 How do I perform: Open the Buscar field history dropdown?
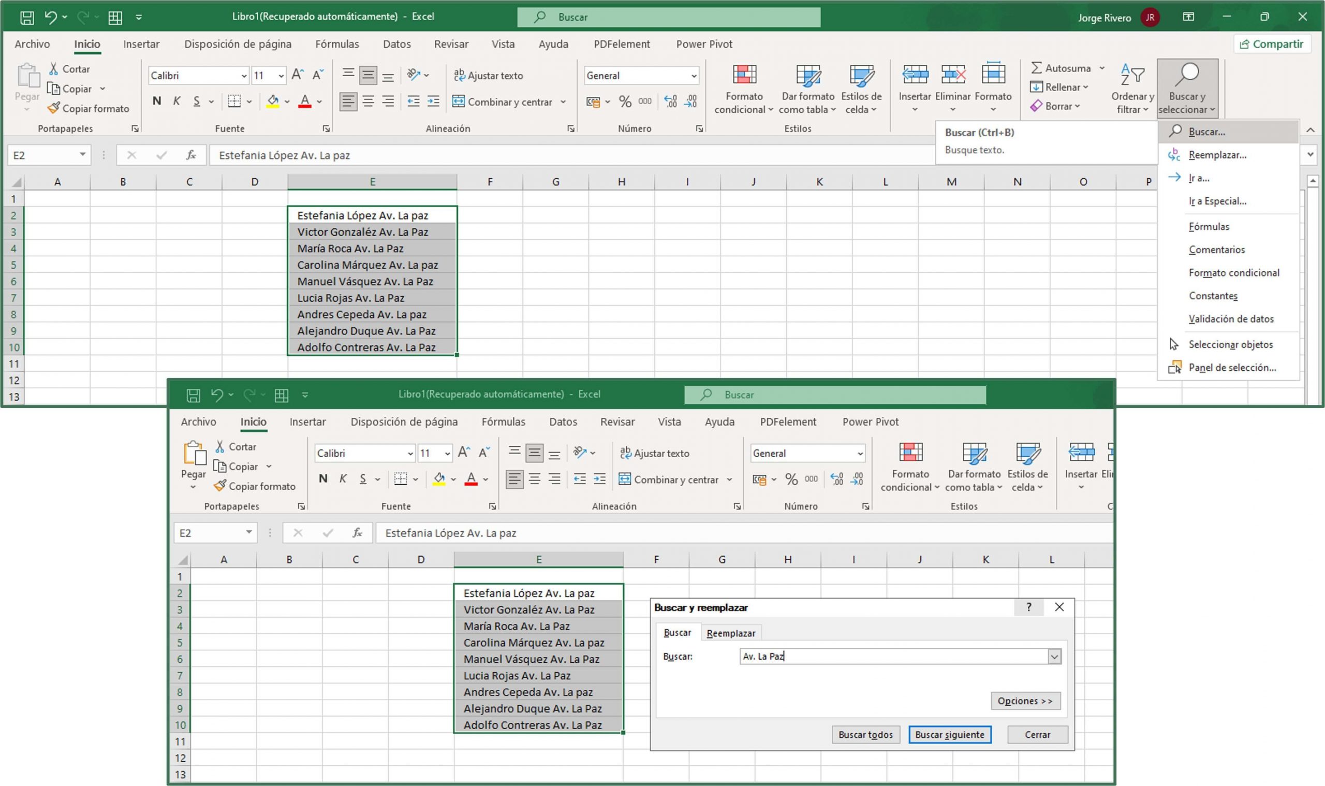[1054, 656]
